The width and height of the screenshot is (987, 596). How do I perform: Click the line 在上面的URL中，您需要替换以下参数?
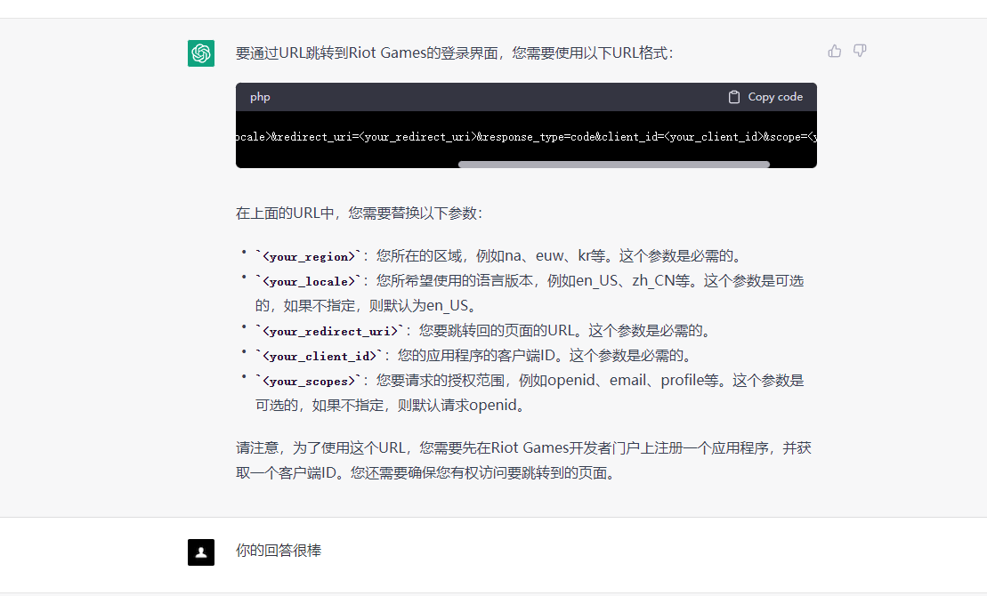[x=359, y=213]
